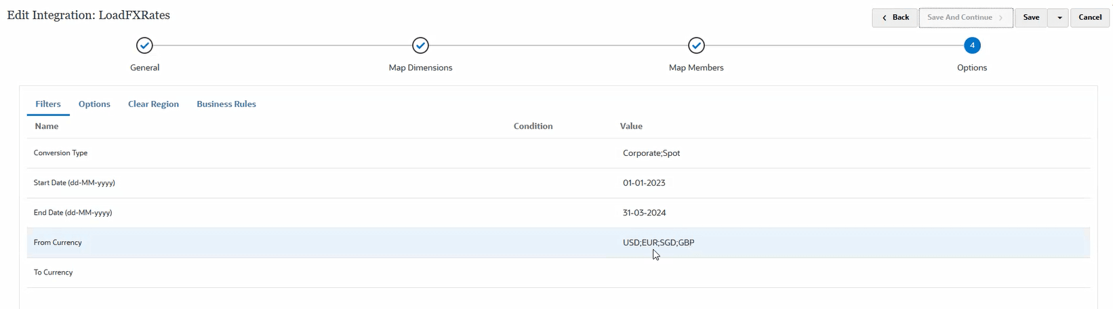Viewport: 1113px width, 309px height.
Task: Open the Save dropdown arrow
Action: [1059, 18]
